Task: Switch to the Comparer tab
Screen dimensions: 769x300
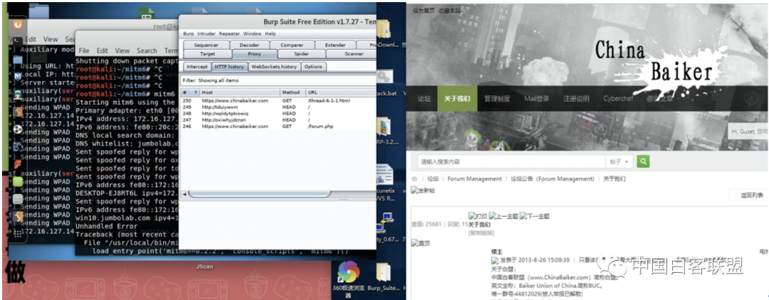Action: click(291, 45)
